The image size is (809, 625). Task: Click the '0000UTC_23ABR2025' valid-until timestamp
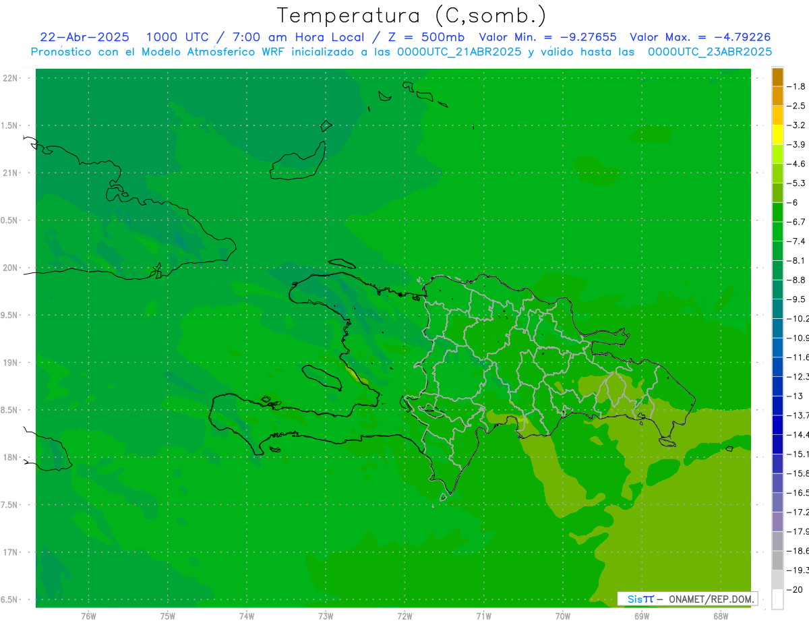710,51
